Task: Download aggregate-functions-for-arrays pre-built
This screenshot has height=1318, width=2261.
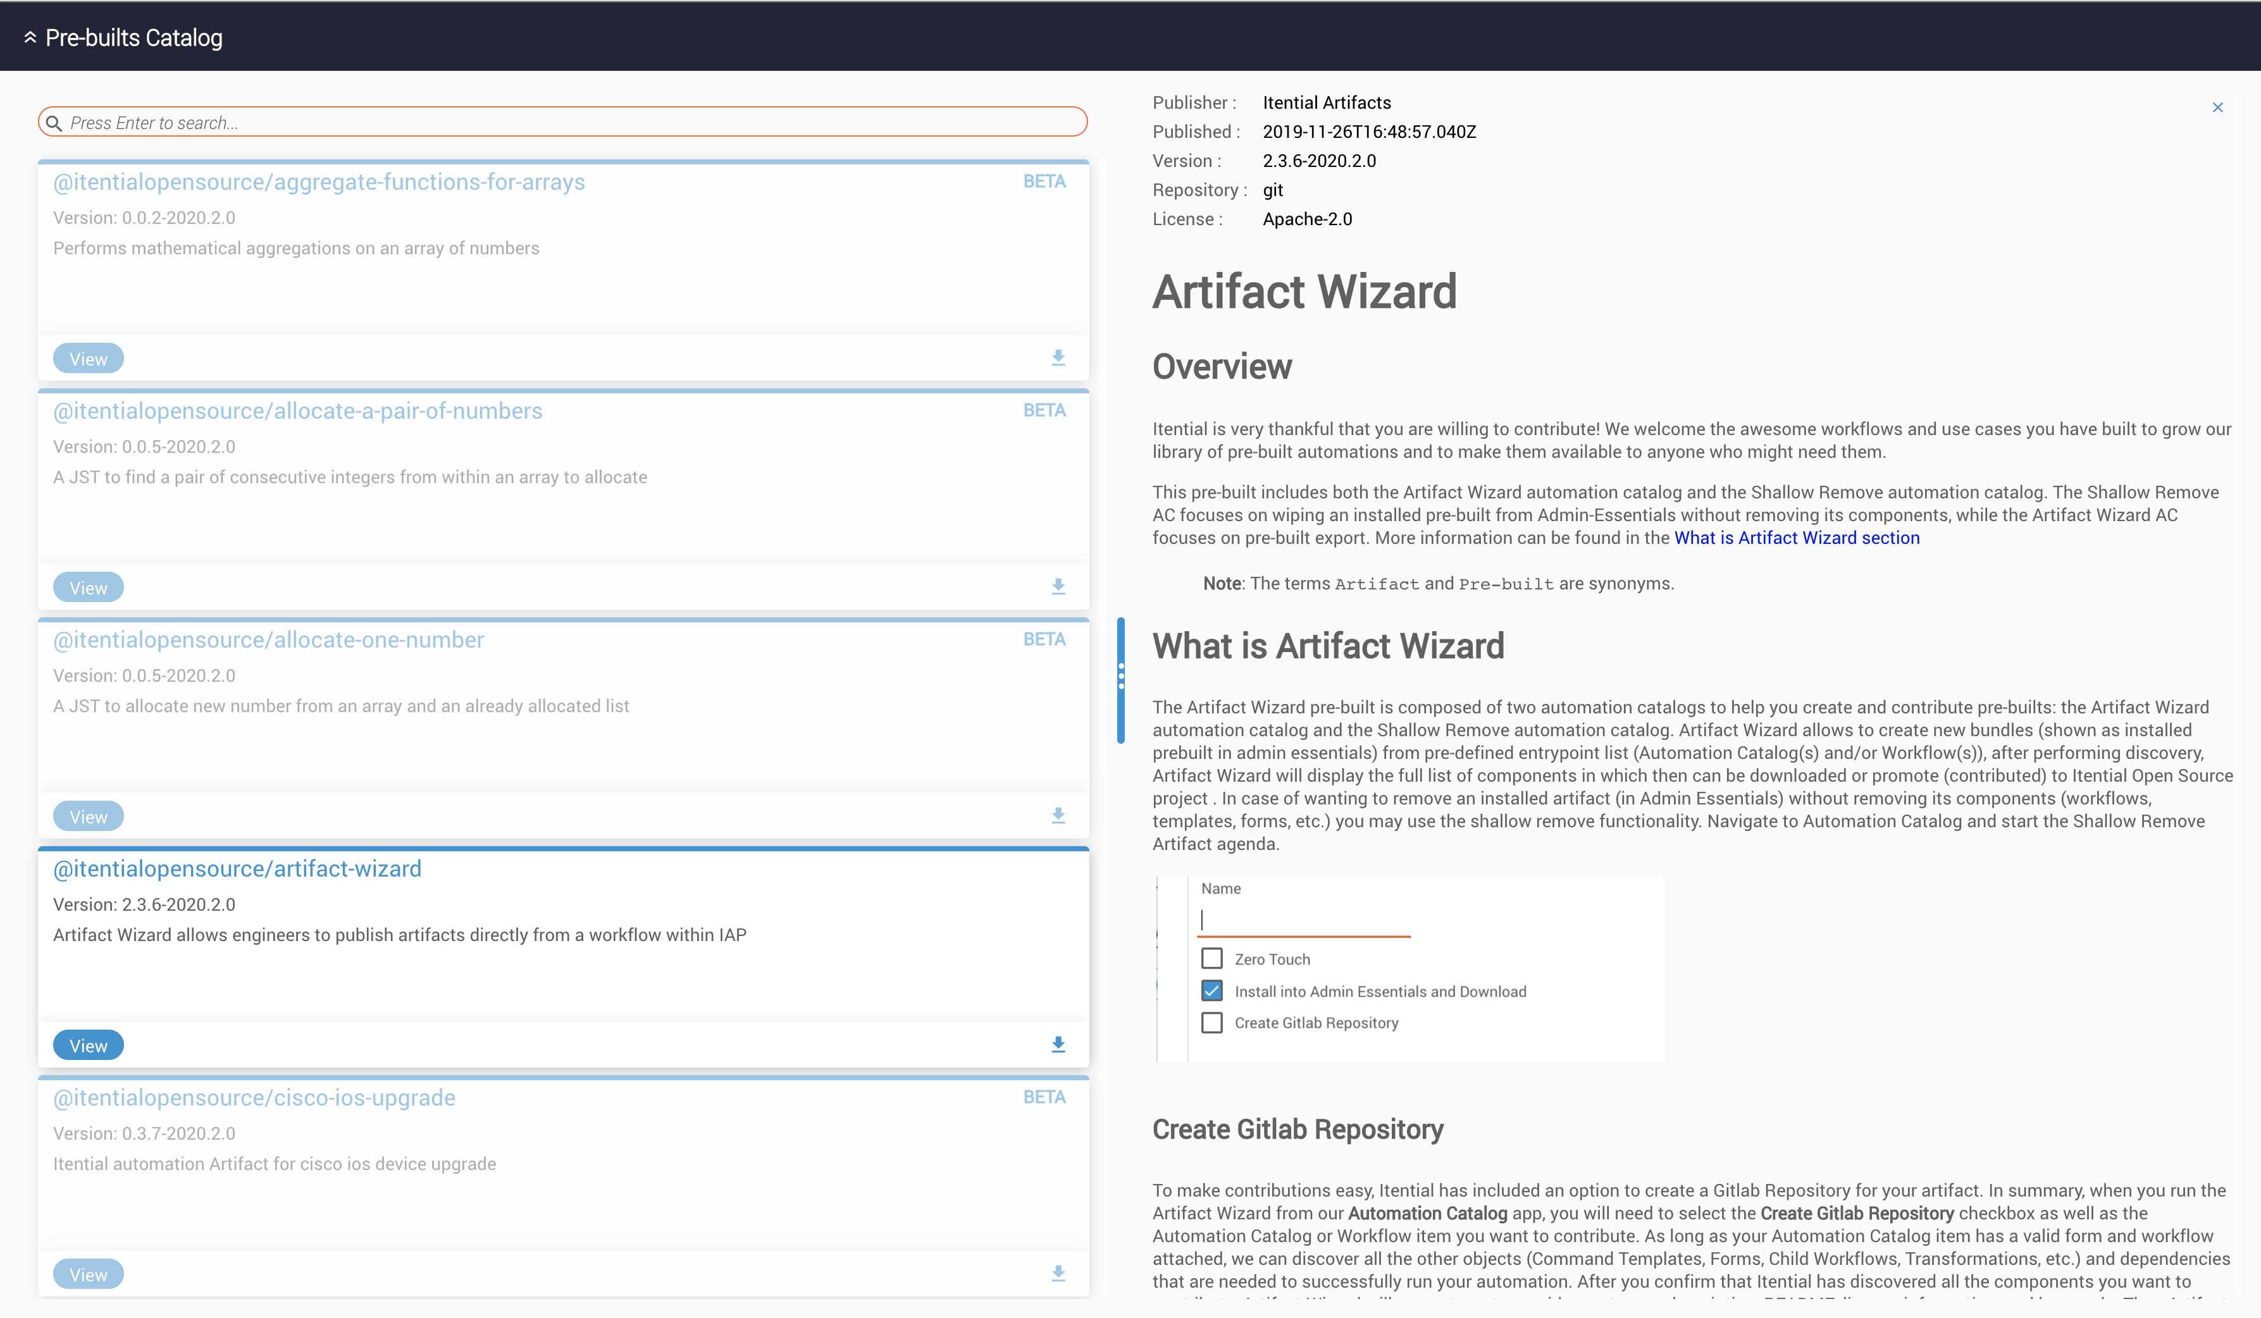Action: [1058, 358]
